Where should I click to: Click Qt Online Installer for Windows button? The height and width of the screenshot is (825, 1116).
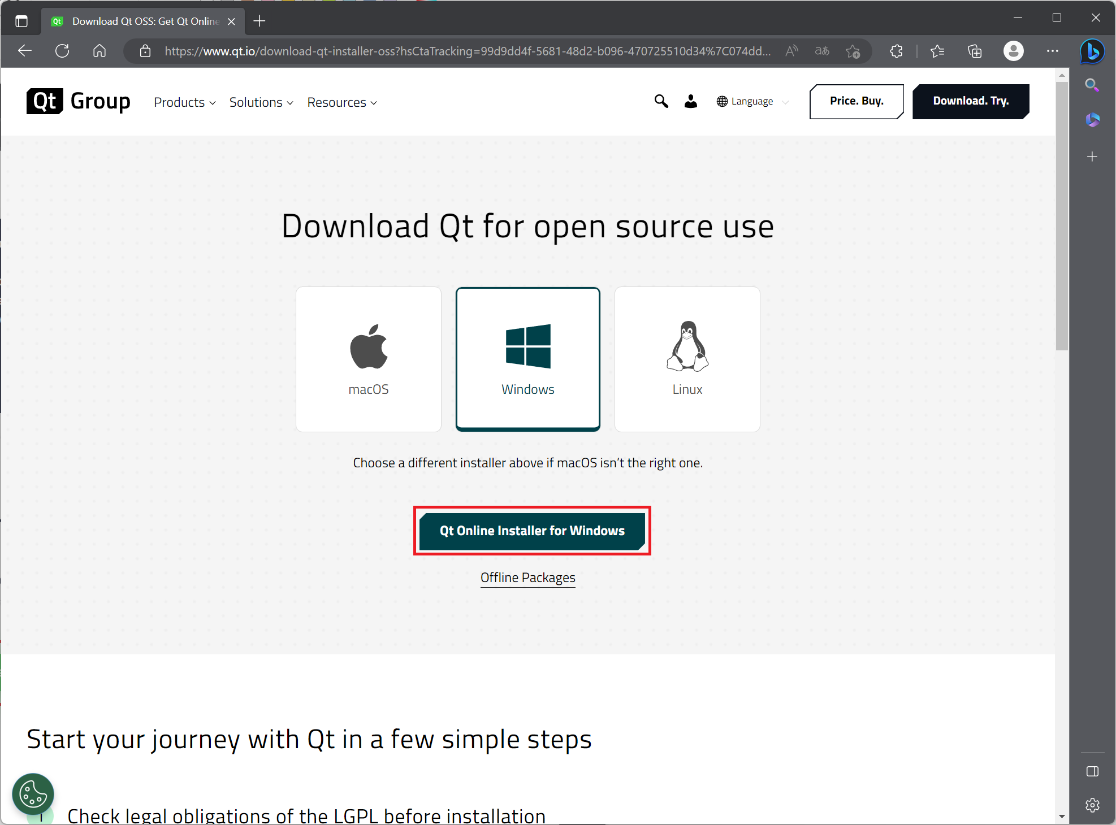pyautogui.click(x=532, y=531)
